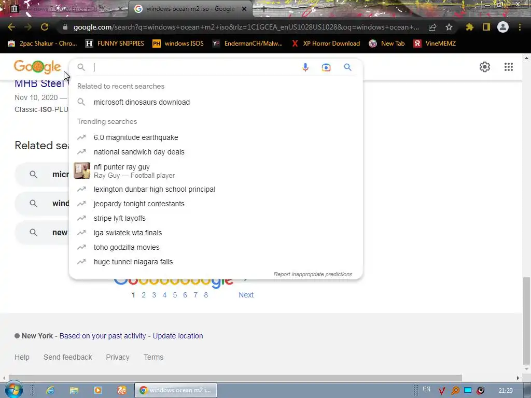This screenshot has height=398, width=531.
Task: Open the Windows Start orb
Action: point(13,390)
